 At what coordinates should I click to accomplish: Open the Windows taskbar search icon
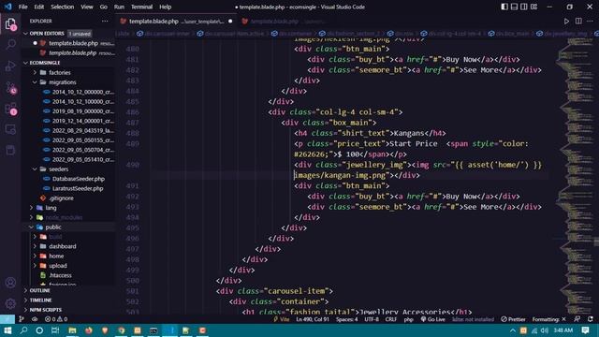click(x=23, y=330)
